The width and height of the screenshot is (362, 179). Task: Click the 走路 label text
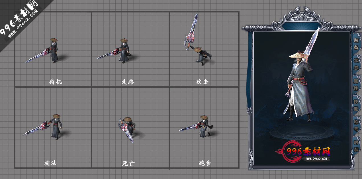pos(128,82)
